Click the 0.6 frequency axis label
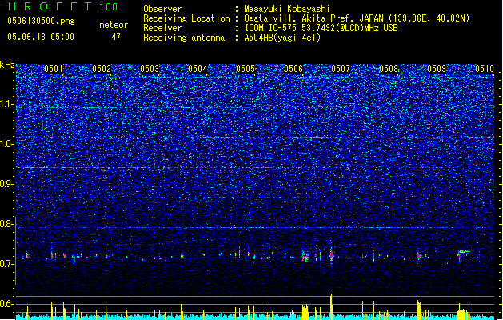 tap(7, 304)
